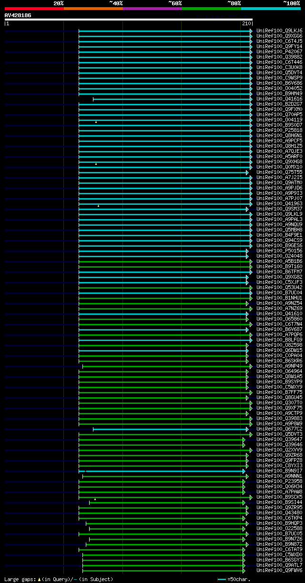
Task: Select the AV428186 query label
Action: [x=18, y=15]
